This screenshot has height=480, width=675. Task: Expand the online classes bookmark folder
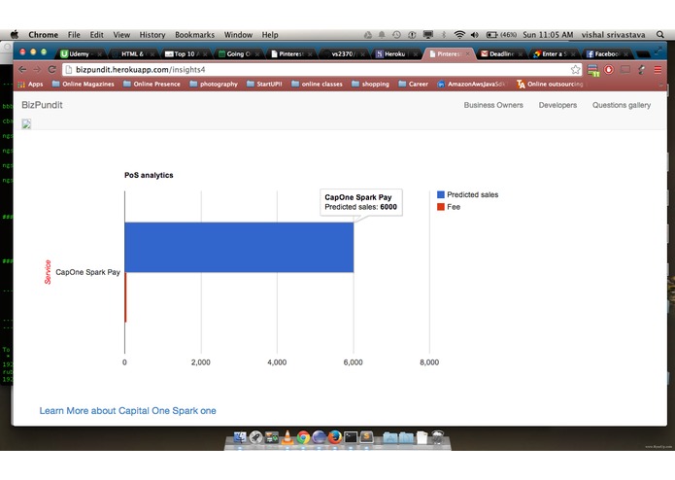point(317,84)
